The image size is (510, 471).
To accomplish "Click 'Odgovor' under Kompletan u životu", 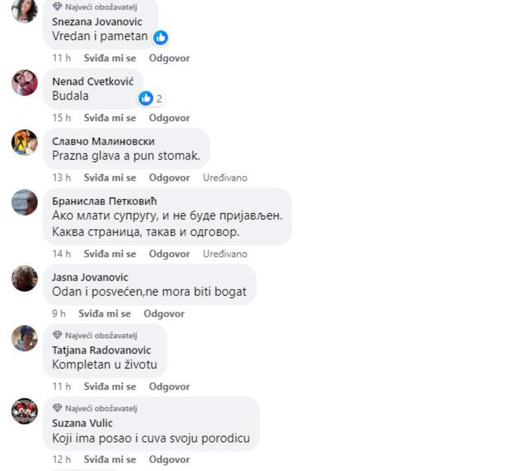I will [169, 386].
